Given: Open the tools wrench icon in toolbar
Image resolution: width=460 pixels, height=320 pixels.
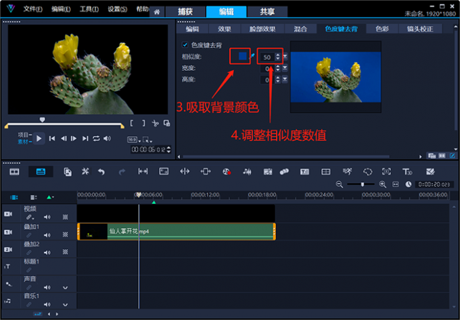Looking at the screenshot, I should pyautogui.click(x=85, y=171).
